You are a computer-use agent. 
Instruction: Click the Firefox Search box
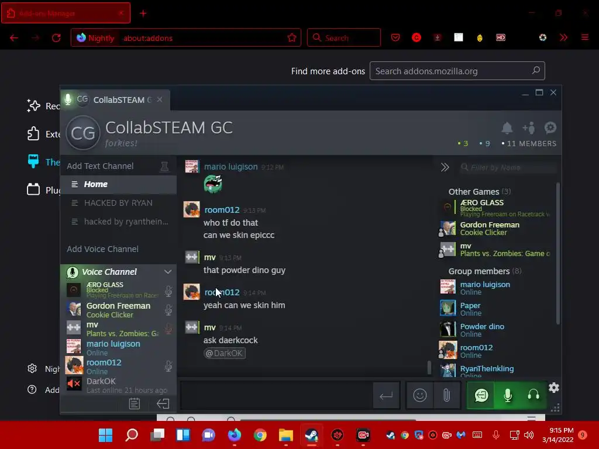(x=344, y=38)
